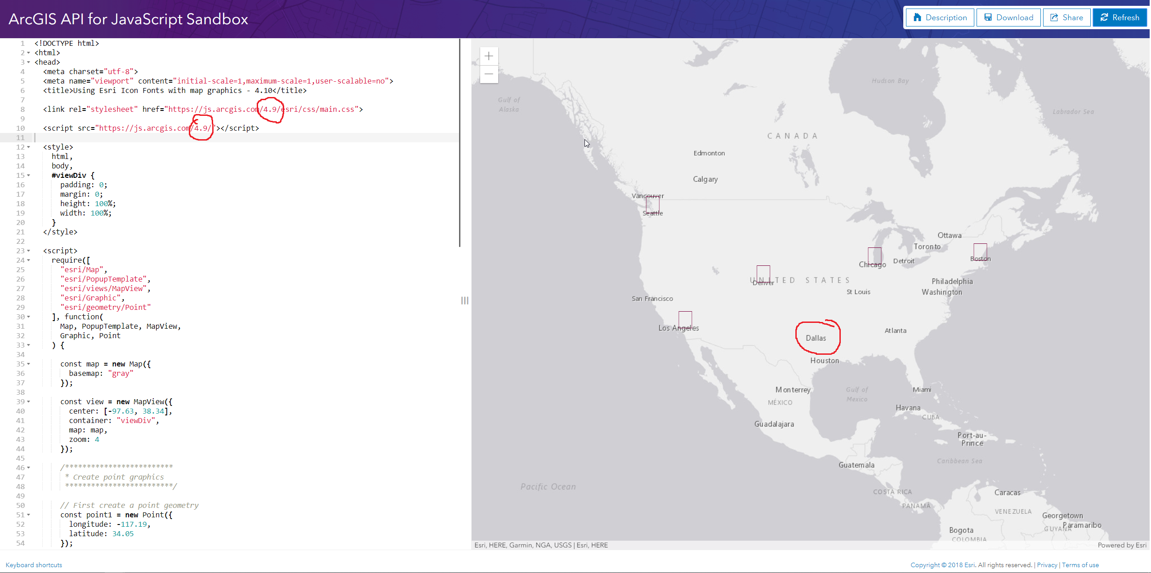Collapse the require call fold on line 24

pyautogui.click(x=28, y=260)
